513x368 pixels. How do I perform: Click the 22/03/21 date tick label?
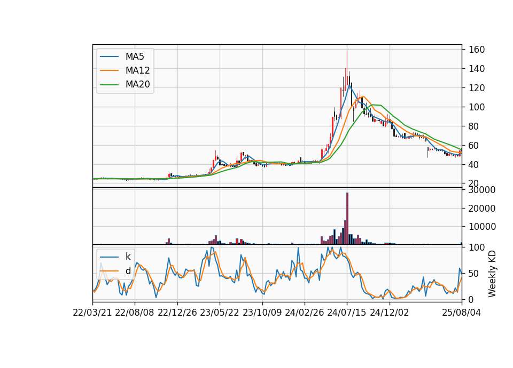[x=92, y=313]
